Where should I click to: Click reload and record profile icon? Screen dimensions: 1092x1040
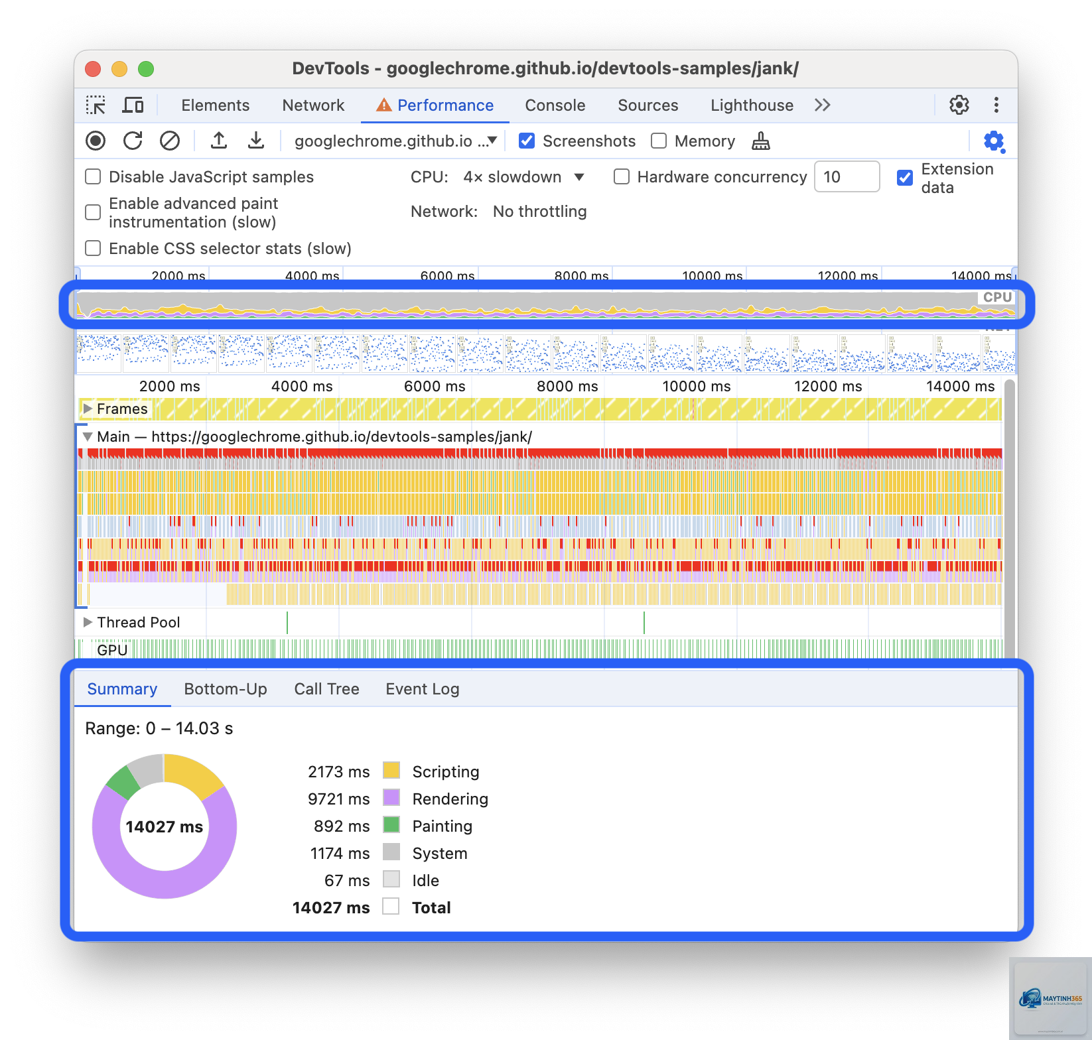click(x=133, y=141)
